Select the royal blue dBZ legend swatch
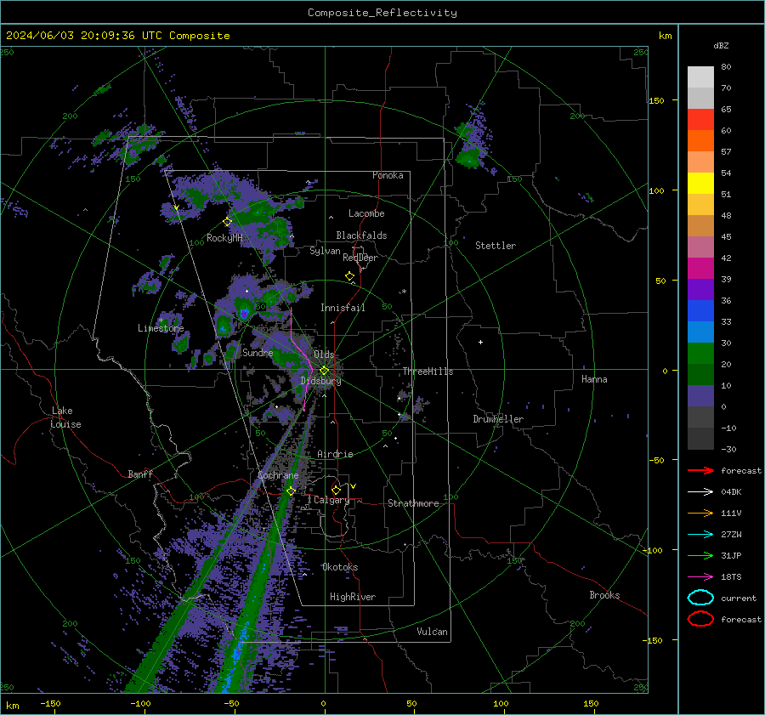The height and width of the screenshot is (715, 765). [700, 311]
